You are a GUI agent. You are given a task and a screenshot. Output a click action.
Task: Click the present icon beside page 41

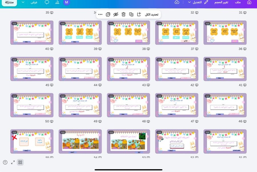click(245, 85)
